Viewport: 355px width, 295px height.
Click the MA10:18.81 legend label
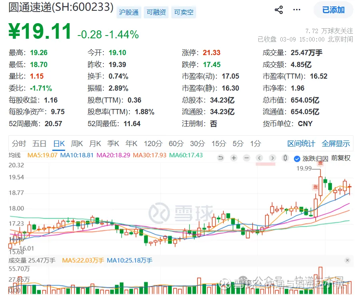tap(77, 155)
